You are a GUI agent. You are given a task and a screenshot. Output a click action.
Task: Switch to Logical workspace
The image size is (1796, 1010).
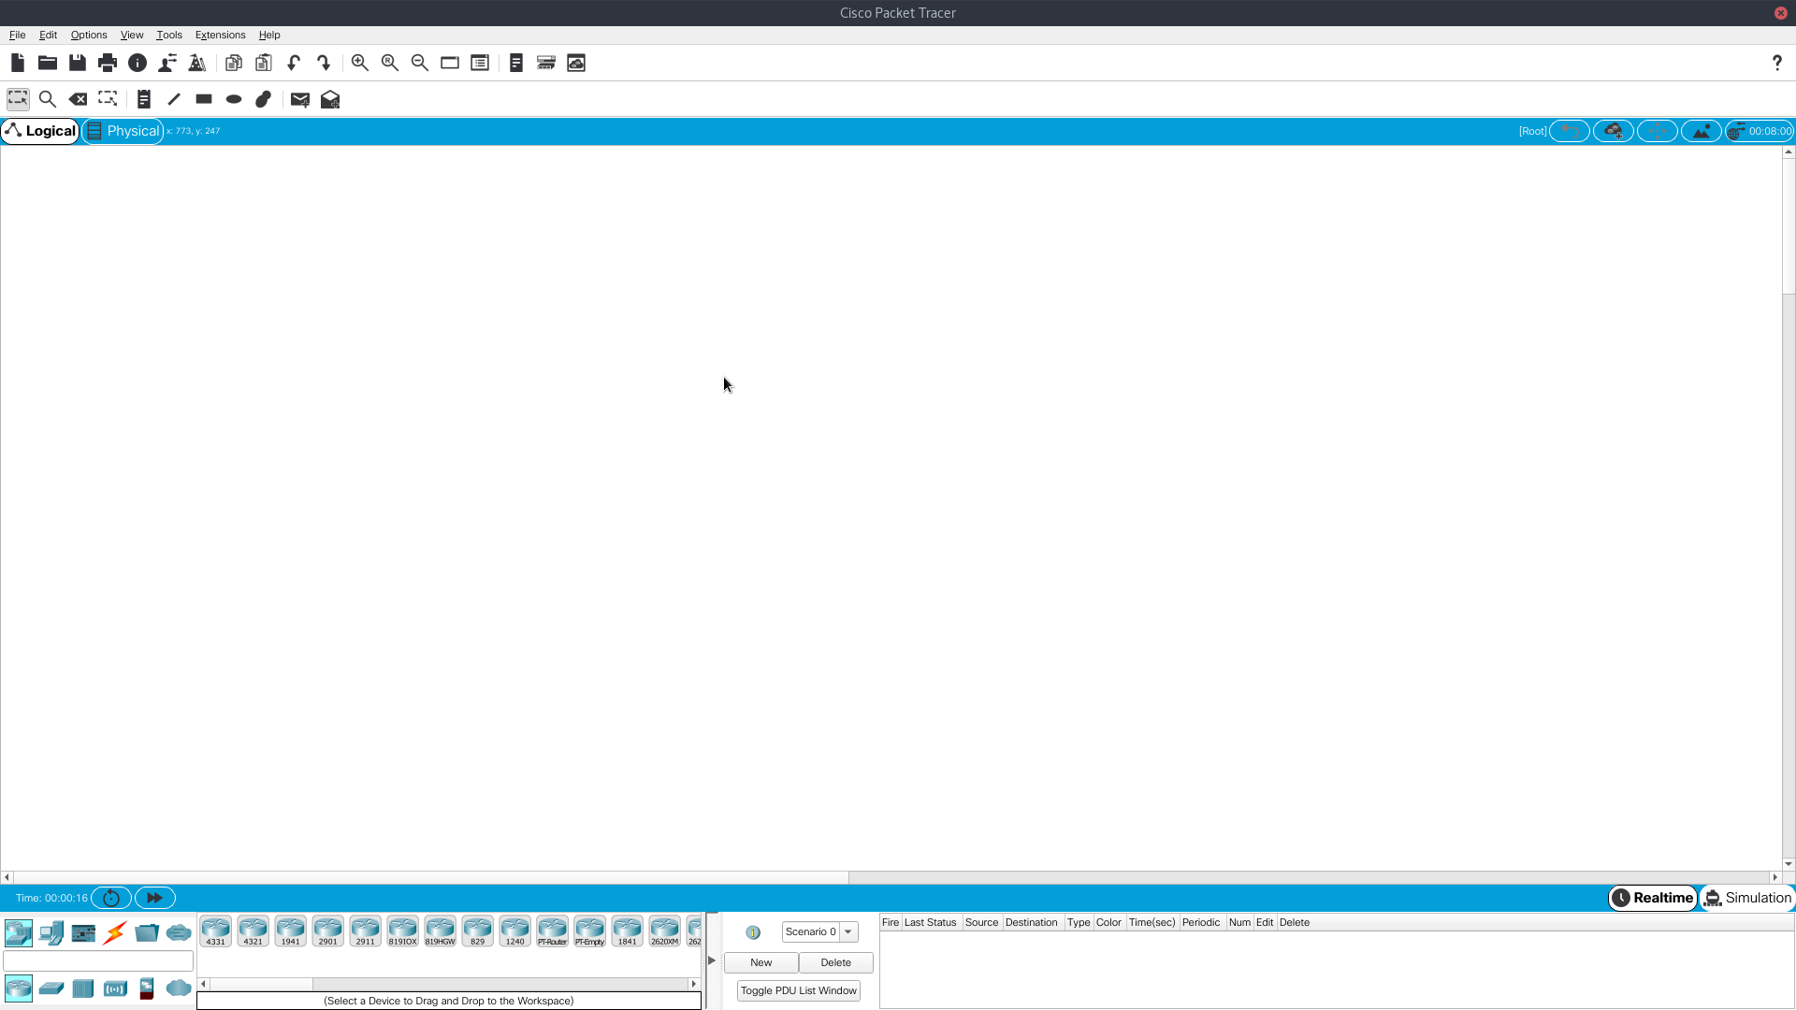pos(40,131)
